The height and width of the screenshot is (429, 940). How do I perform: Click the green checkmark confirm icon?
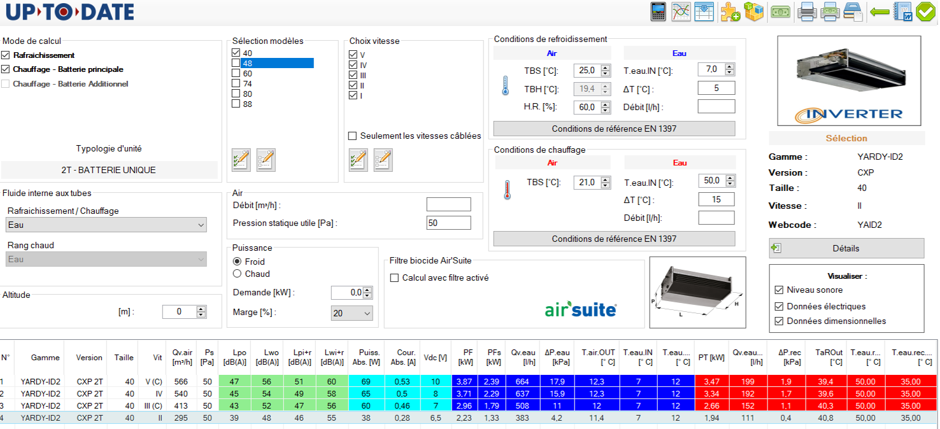click(925, 11)
